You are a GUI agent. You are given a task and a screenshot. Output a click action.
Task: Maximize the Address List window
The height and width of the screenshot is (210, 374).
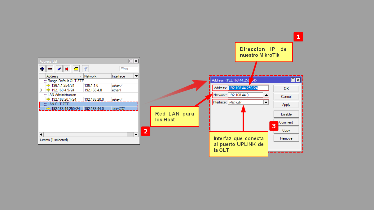(x=131, y=61)
